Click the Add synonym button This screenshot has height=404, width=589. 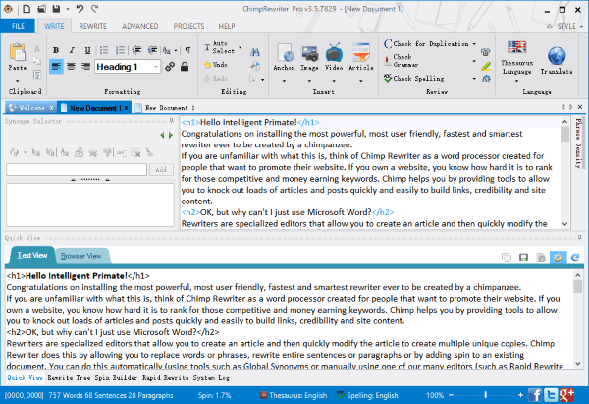161,169
